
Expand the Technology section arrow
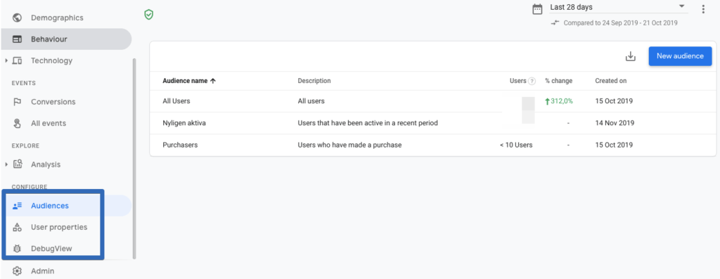tap(6, 60)
